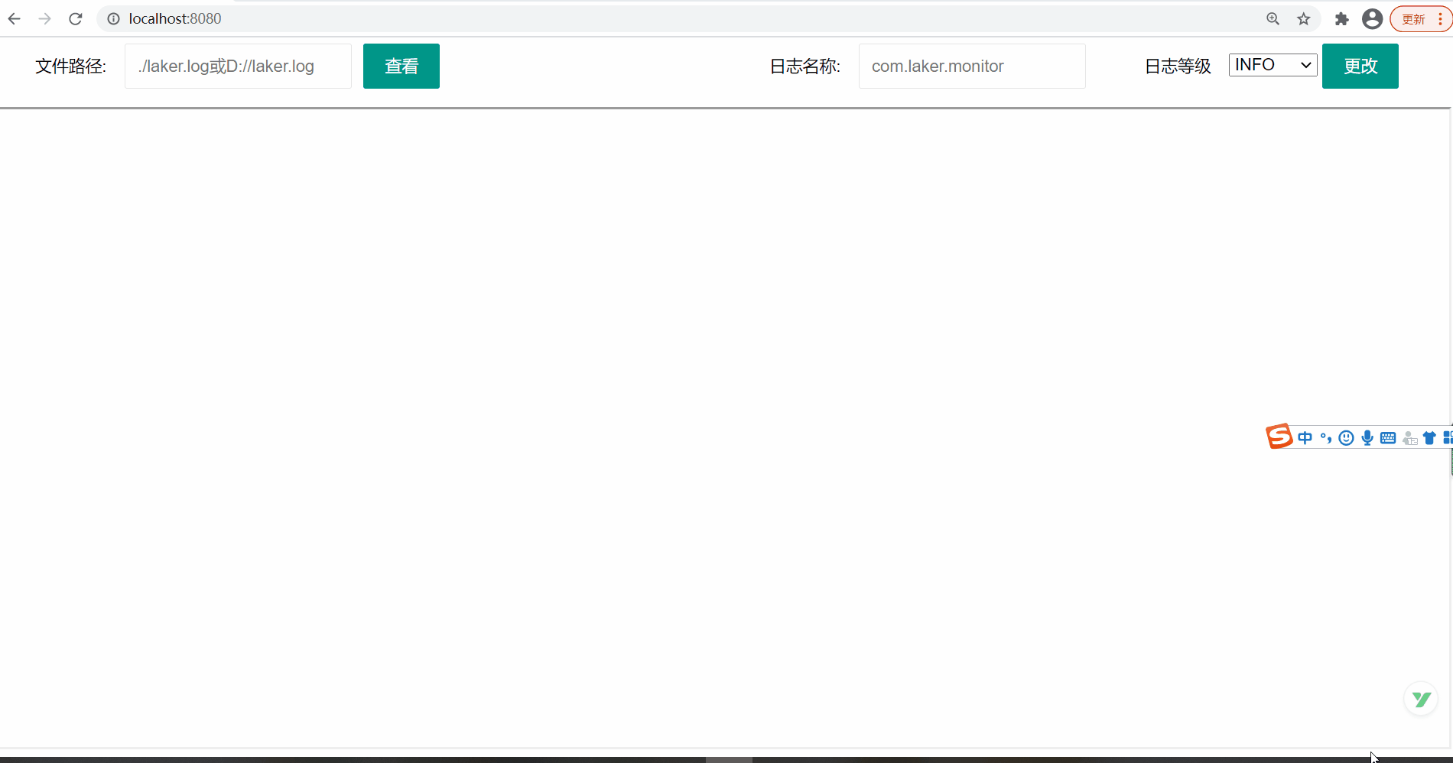The width and height of the screenshot is (1453, 763).
Task: Click the 更改 button
Action: click(1360, 66)
